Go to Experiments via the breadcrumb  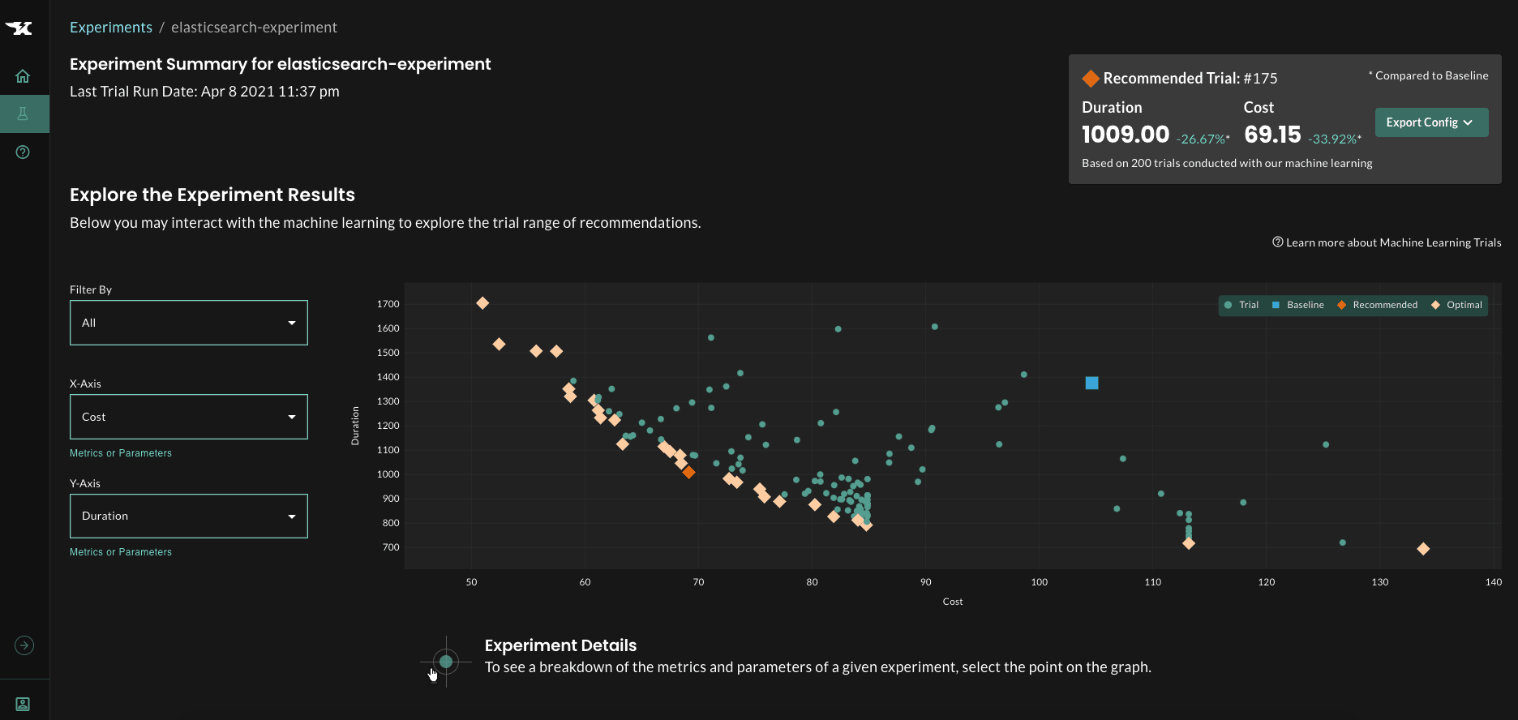click(111, 28)
